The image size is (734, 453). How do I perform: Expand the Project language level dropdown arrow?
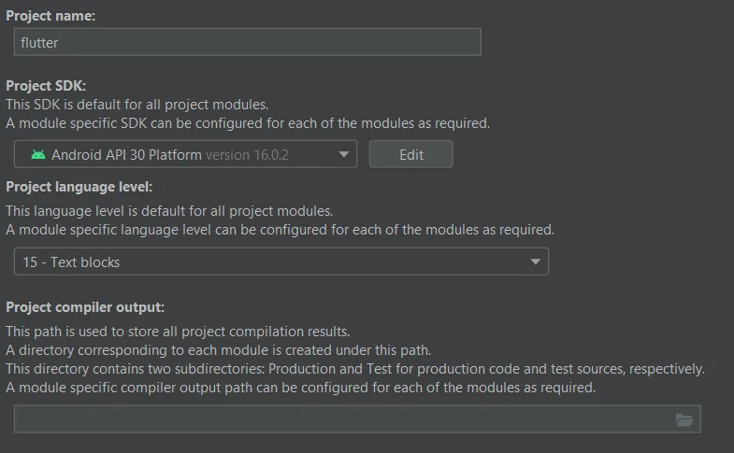pos(536,262)
